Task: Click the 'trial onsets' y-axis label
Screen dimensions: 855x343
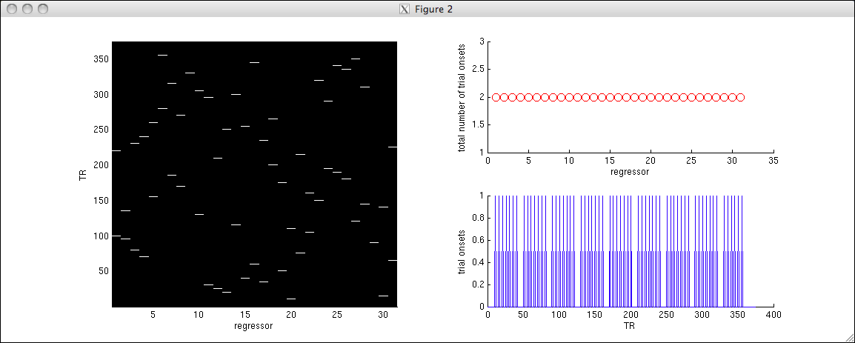Action: tap(461, 252)
